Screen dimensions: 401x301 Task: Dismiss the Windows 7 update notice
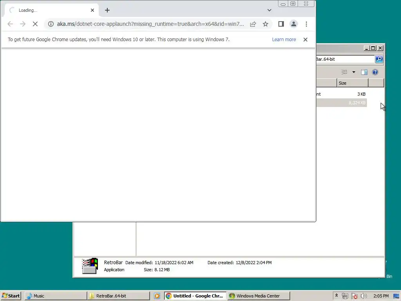[x=305, y=40]
